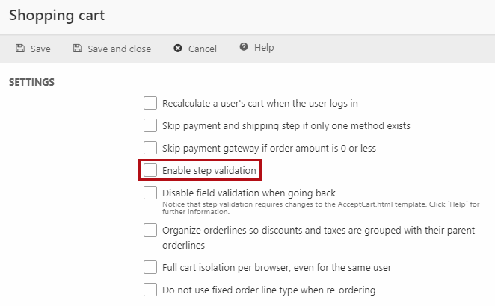This screenshot has height=306, width=495.
Task: Click the Shopping cart page title
Action: point(57,15)
